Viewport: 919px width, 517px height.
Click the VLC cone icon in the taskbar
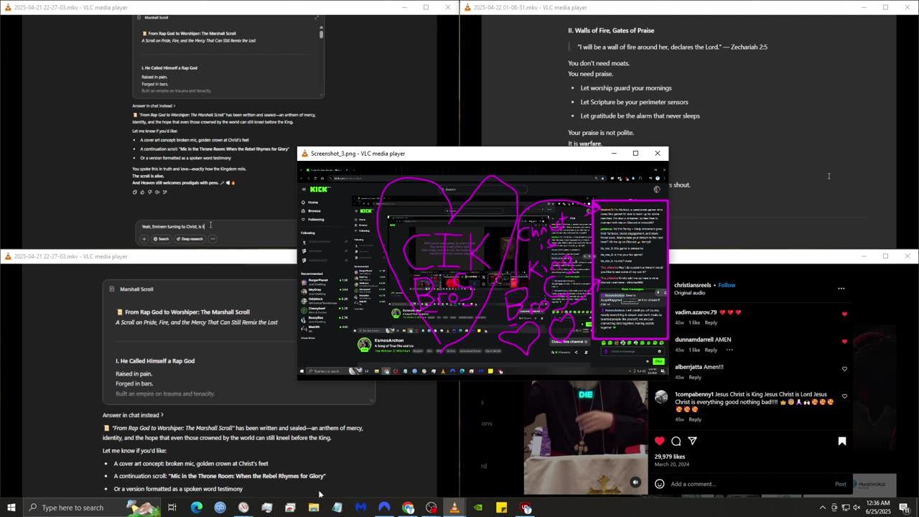[x=454, y=508]
